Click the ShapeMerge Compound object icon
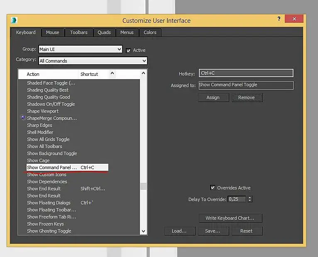318x257 pixels. click(23, 117)
